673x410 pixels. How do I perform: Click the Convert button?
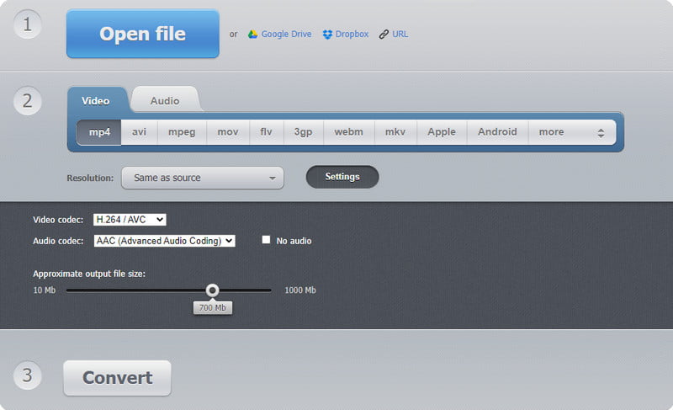(x=117, y=378)
